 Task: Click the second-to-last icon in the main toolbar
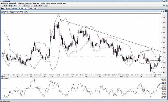45,6
